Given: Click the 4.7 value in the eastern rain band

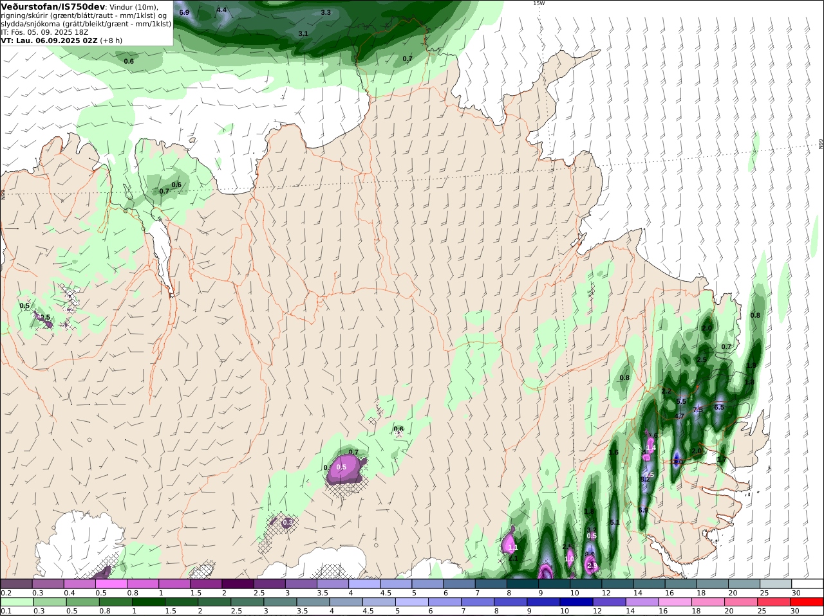Looking at the screenshot, I should click(x=679, y=416).
